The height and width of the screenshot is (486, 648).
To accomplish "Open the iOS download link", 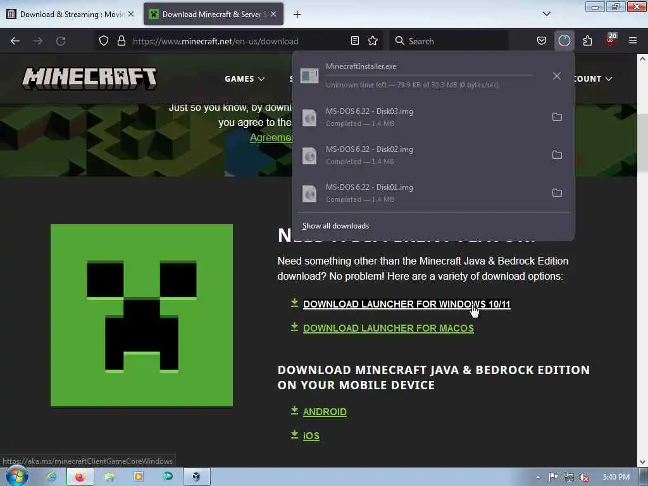I will point(311,435).
